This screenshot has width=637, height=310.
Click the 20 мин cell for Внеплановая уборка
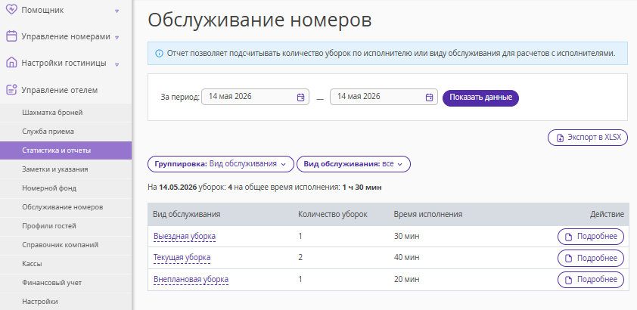(x=406, y=279)
